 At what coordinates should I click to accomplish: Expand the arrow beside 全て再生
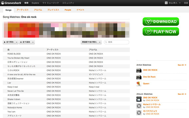(x=17, y=42)
